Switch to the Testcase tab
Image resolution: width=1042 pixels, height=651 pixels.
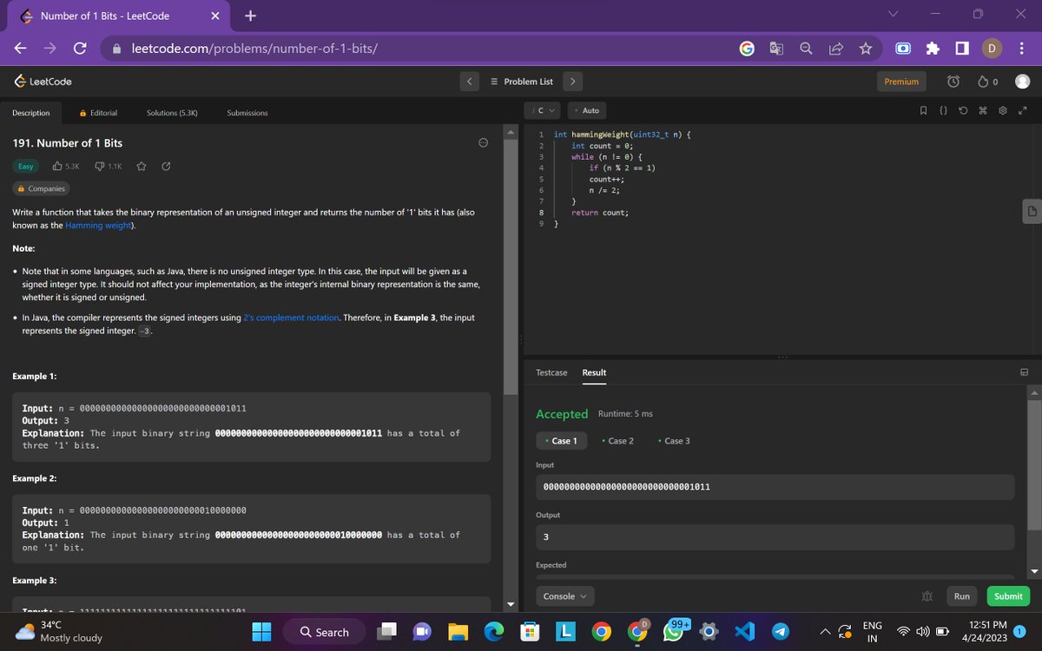pyautogui.click(x=551, y=372)
